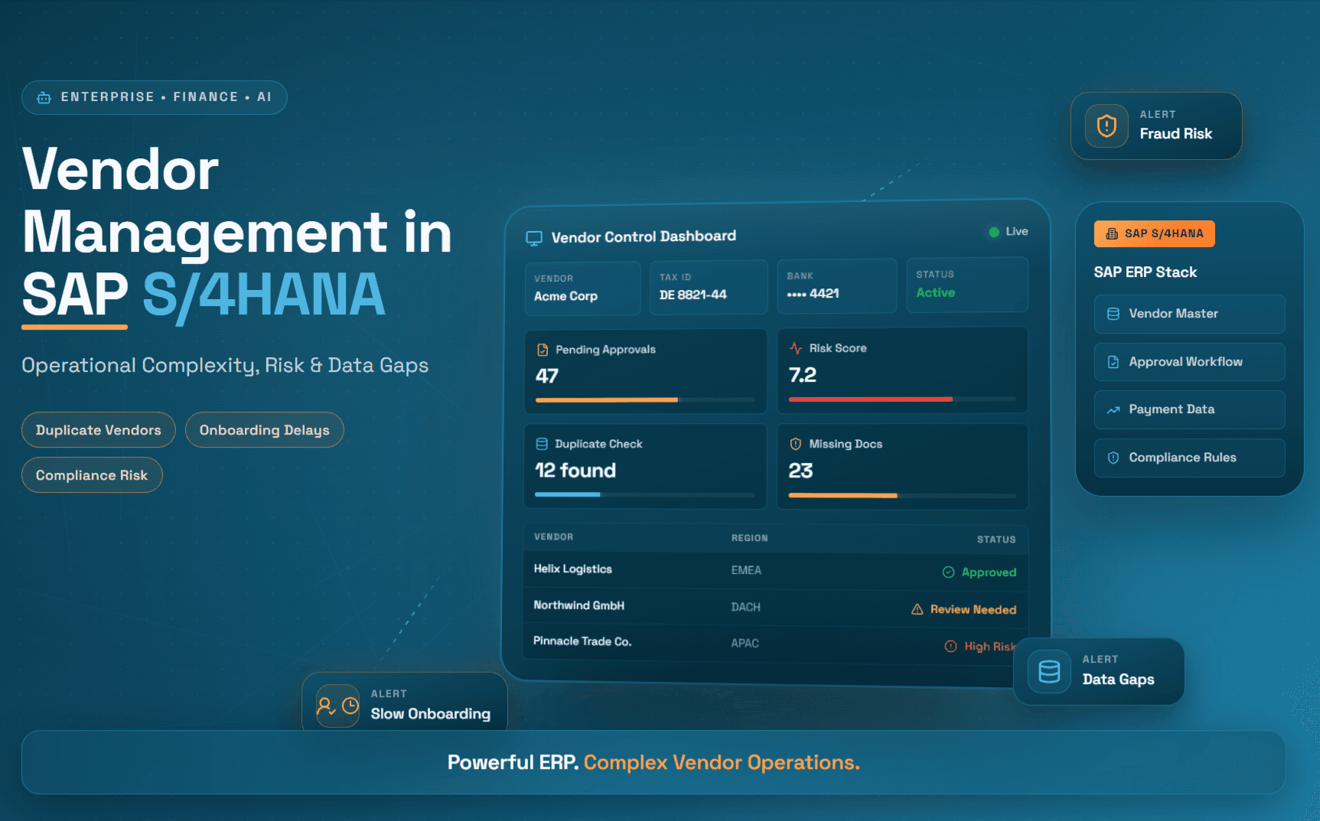This screenshot has width=1320, height=821.
Task: Select the Helix Logistics vendor row
Action: point(775,570)
